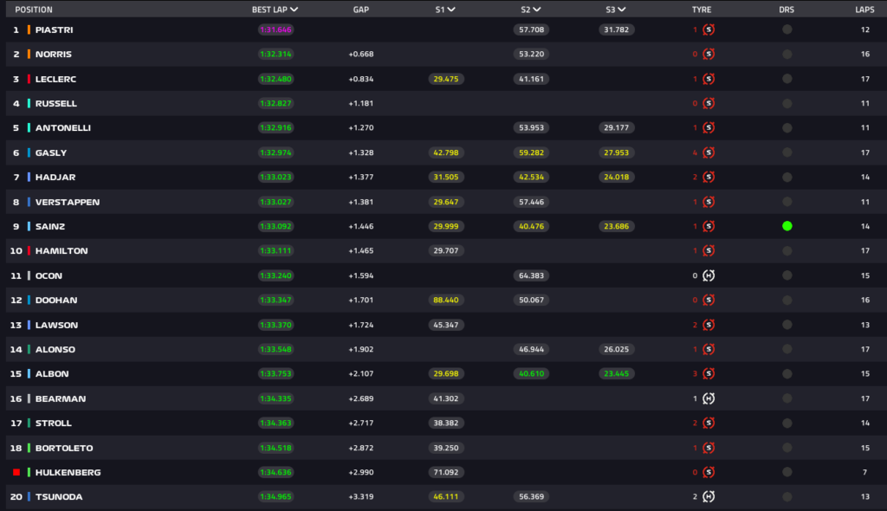Click Piastri's soft tyre icon
Screen dimensions: 887x511
click(709, 29)
